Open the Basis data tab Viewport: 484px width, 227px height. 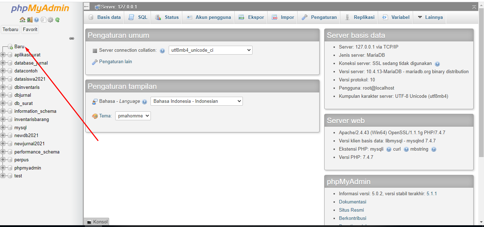(104, 17)
